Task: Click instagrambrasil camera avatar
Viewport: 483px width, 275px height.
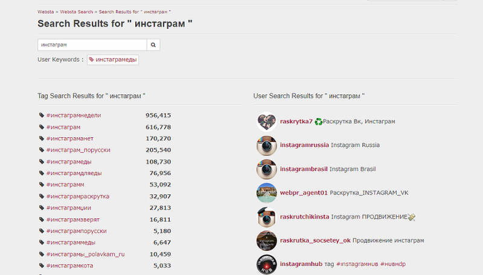Action: (267, 169)
